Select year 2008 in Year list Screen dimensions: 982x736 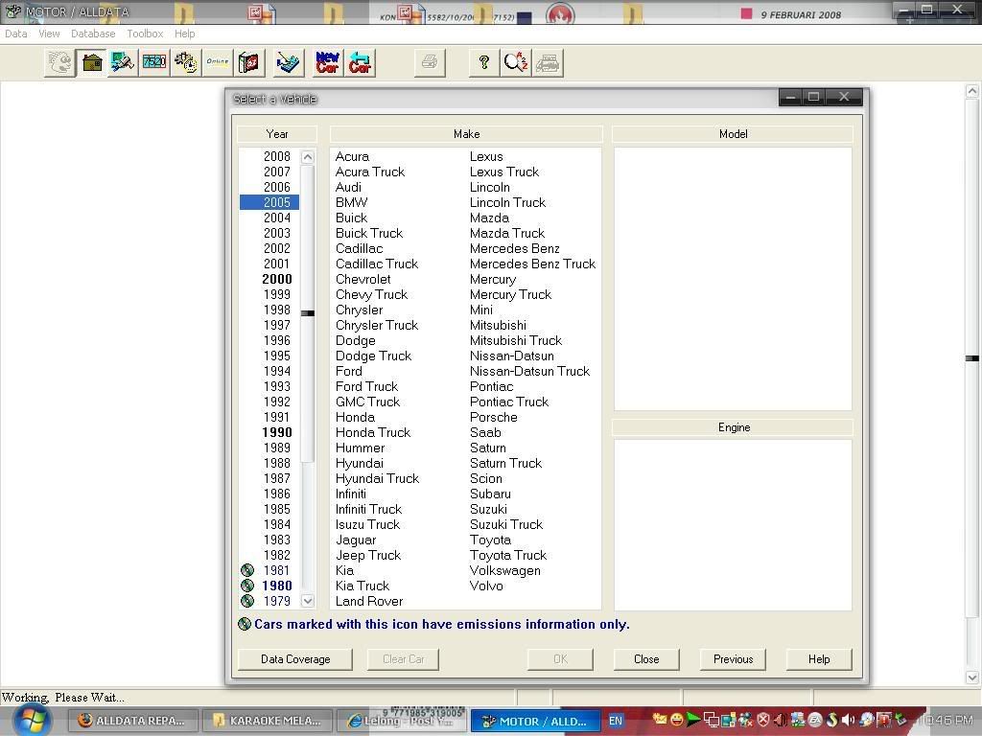click(x=277, y=156)
